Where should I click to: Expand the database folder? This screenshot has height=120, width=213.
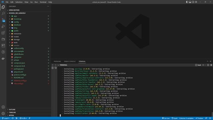click(29, 25)
